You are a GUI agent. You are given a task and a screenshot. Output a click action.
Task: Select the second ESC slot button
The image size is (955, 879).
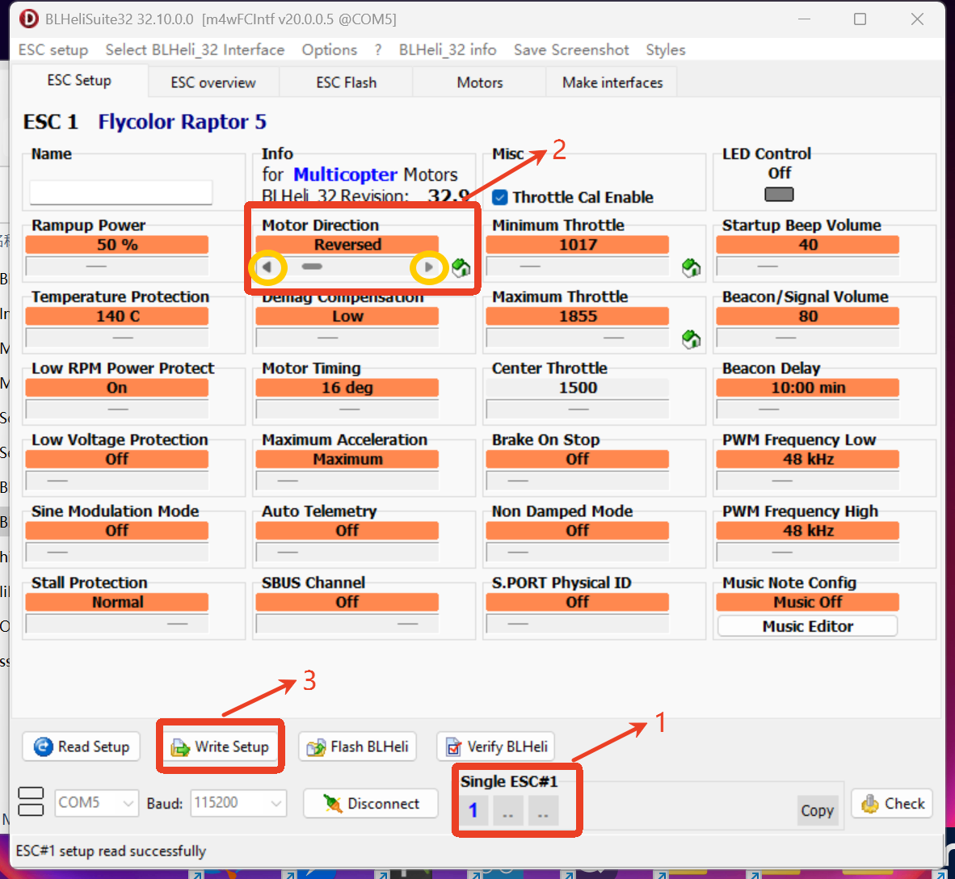coord(508,811)
